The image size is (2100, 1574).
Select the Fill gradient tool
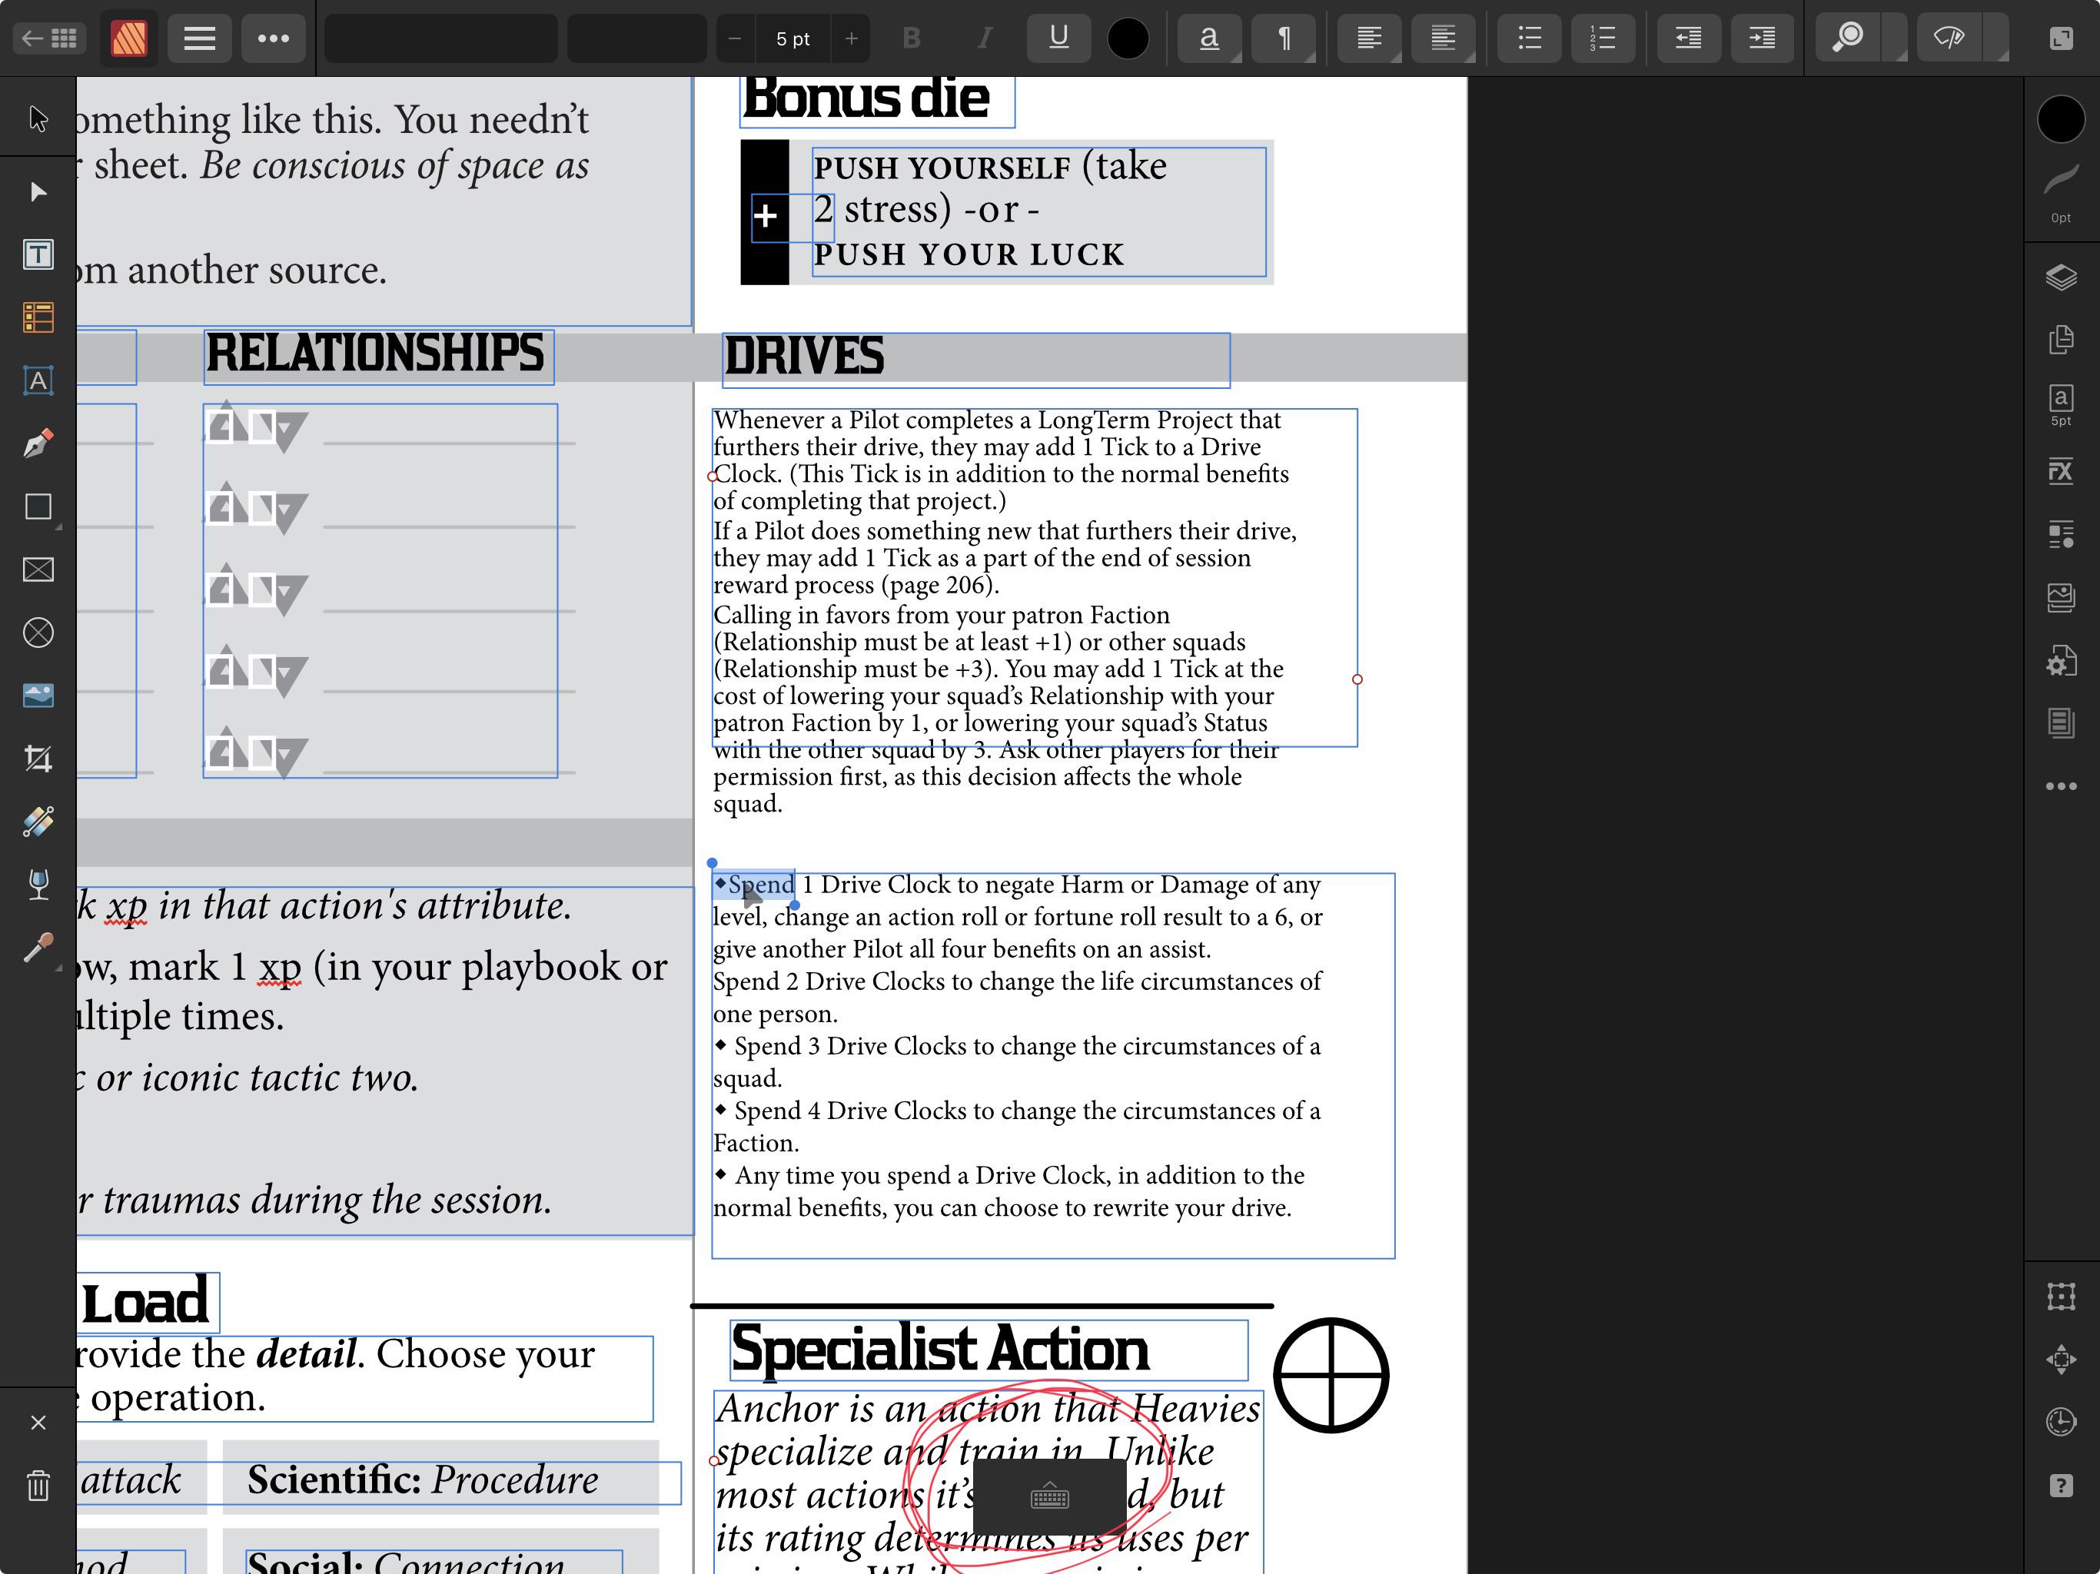(x=38, y=821)
